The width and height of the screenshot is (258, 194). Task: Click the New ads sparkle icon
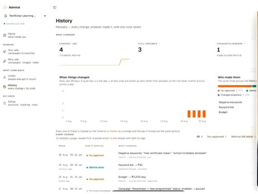click(5, 61)
